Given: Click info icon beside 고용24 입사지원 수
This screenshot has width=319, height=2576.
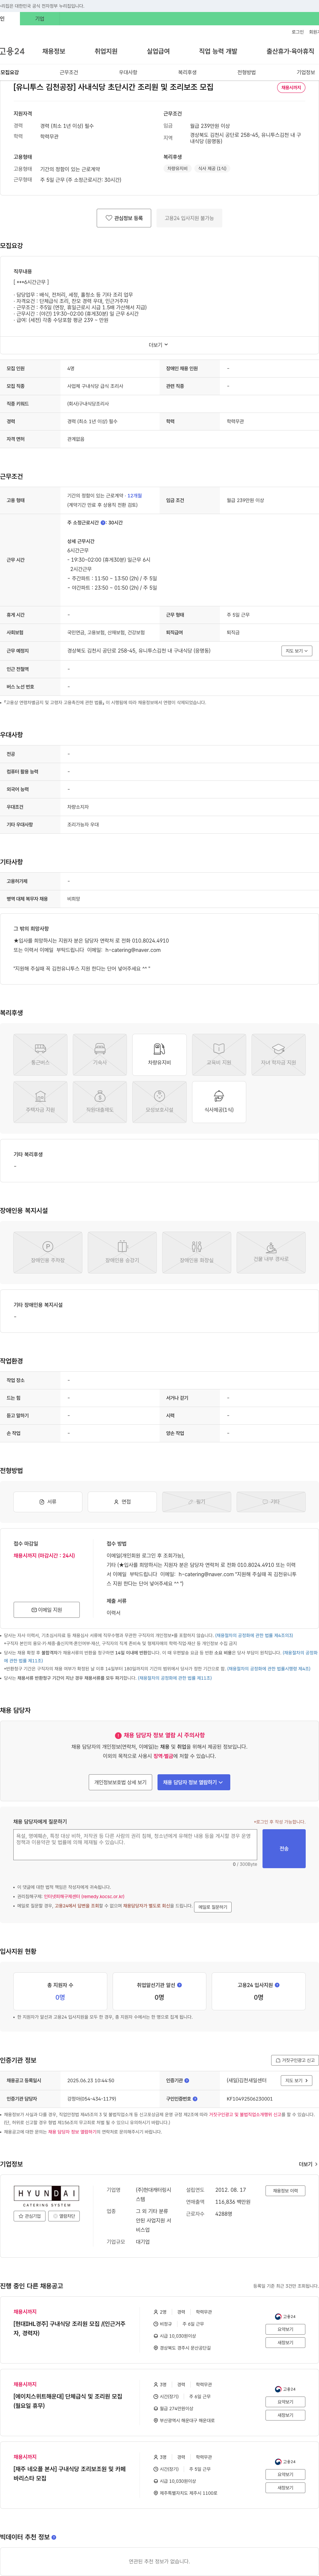Looking at the screenshot, I should 277,1985.
